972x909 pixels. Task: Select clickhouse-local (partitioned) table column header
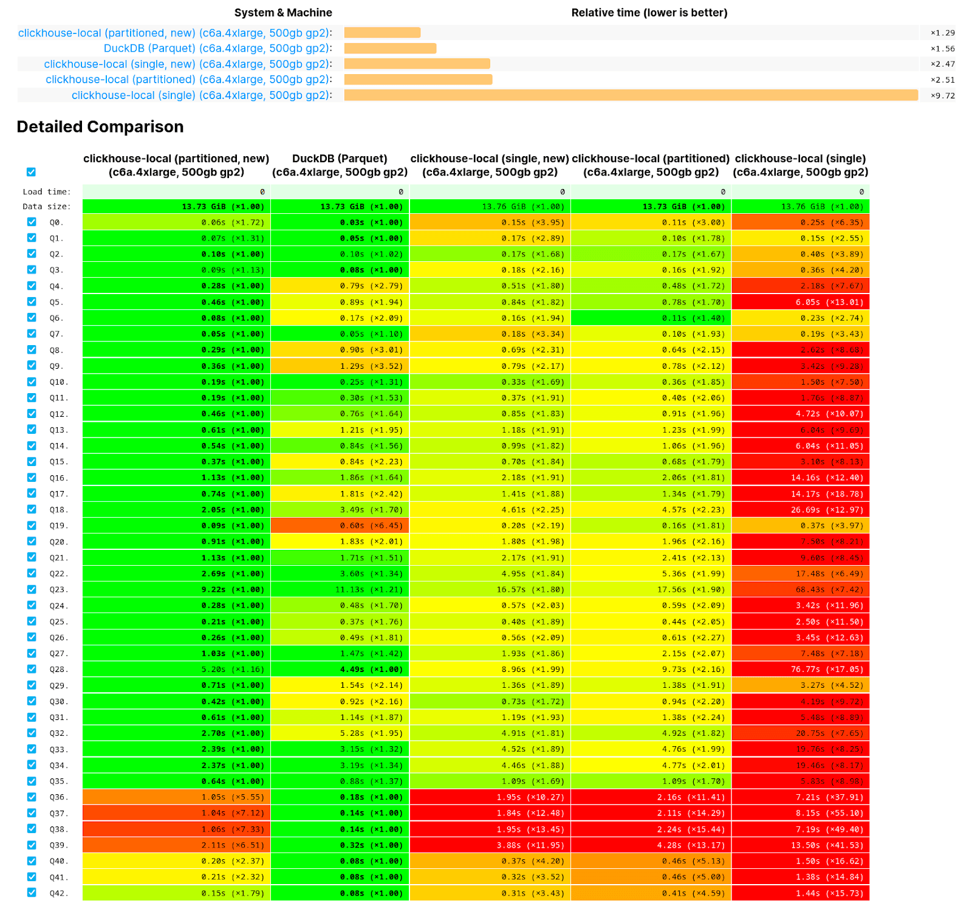pyautogui.click(x=651, y=165)
